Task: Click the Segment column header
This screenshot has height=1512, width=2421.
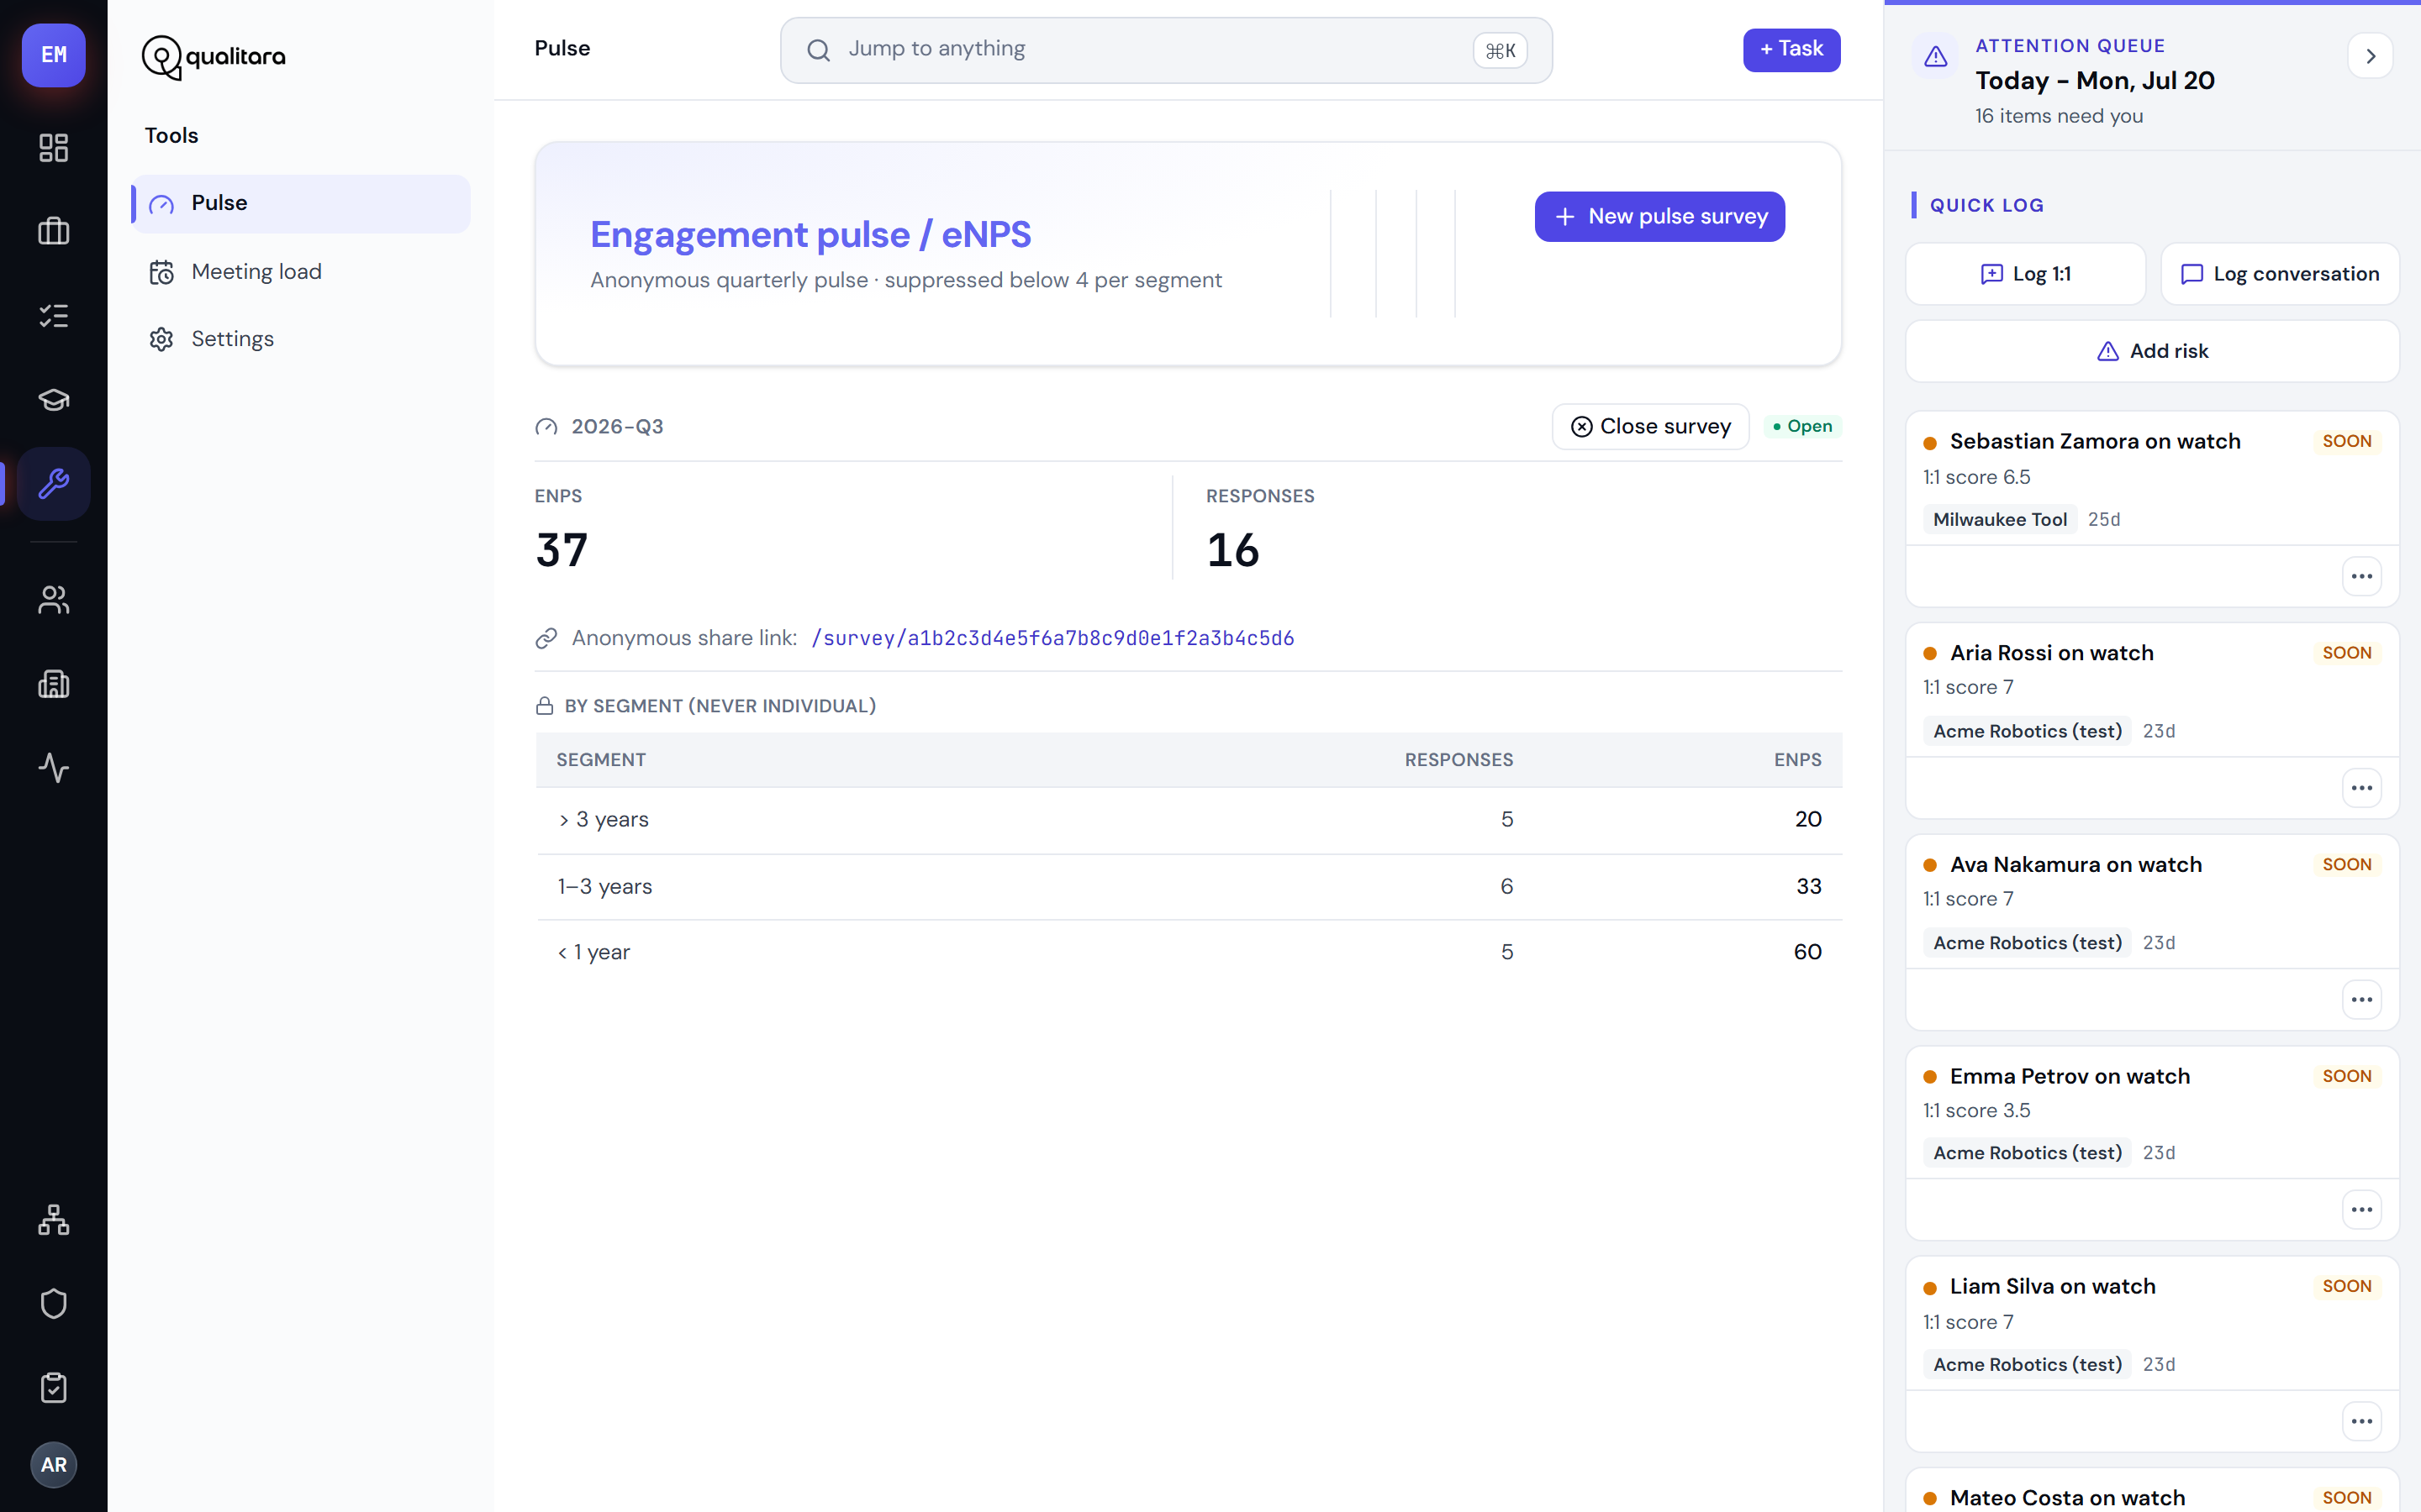Action: click(x=601, y=760)
